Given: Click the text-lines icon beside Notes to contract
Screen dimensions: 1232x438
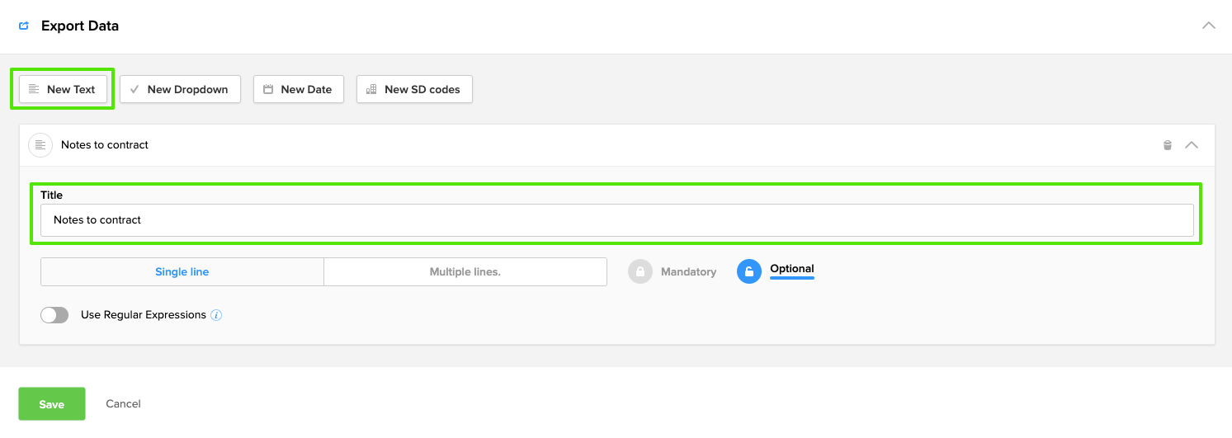Looking at the screenshot, I should [40, 145].
